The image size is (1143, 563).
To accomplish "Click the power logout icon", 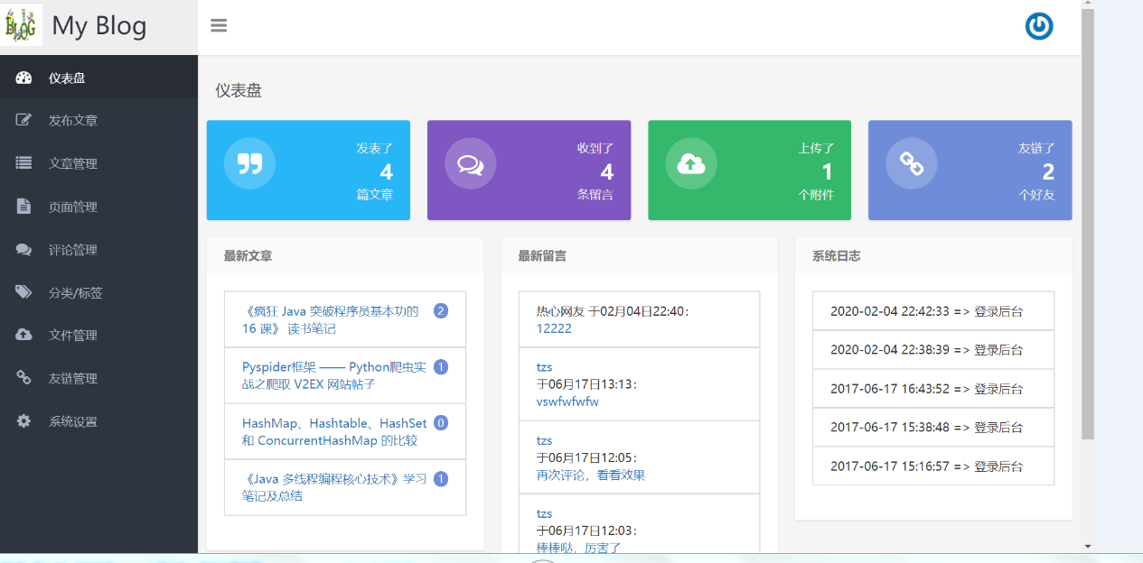I will click(1039, 26).
